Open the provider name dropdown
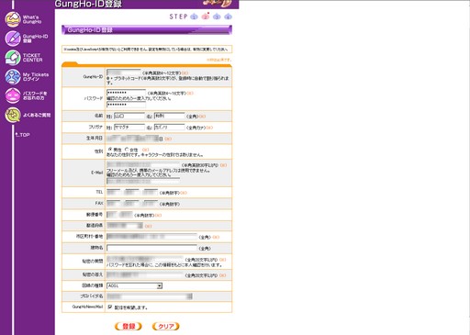The image size is (470, 335). pos(150,296)
